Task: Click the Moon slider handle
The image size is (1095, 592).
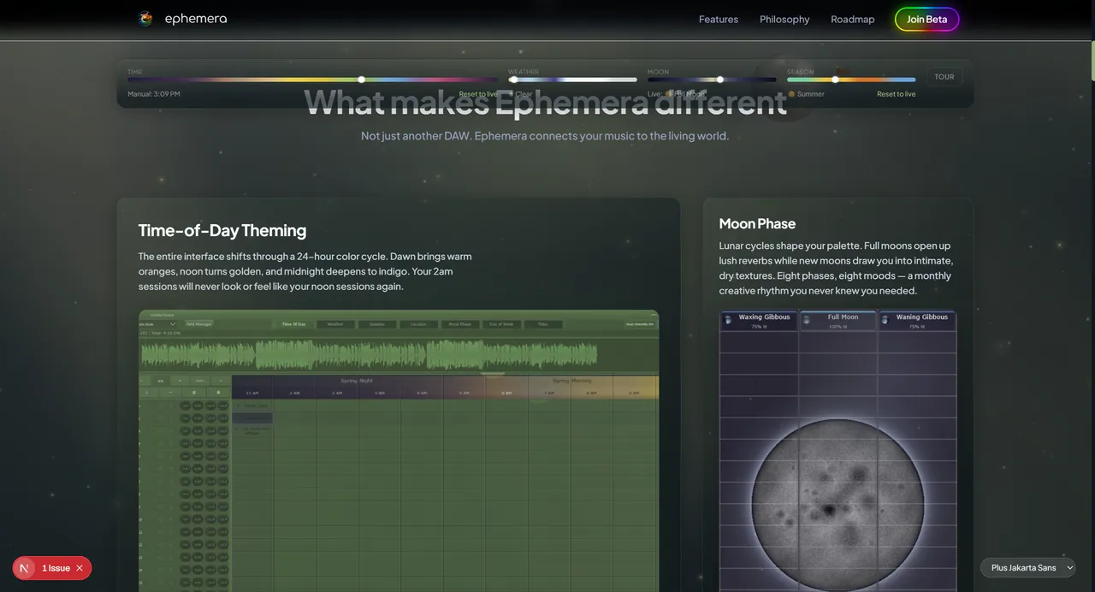Action: pyautogui.click(x=720, y=80)
